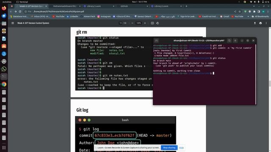
Task: Rotate the PDF counterclockwise
Action: coord(158,23)
